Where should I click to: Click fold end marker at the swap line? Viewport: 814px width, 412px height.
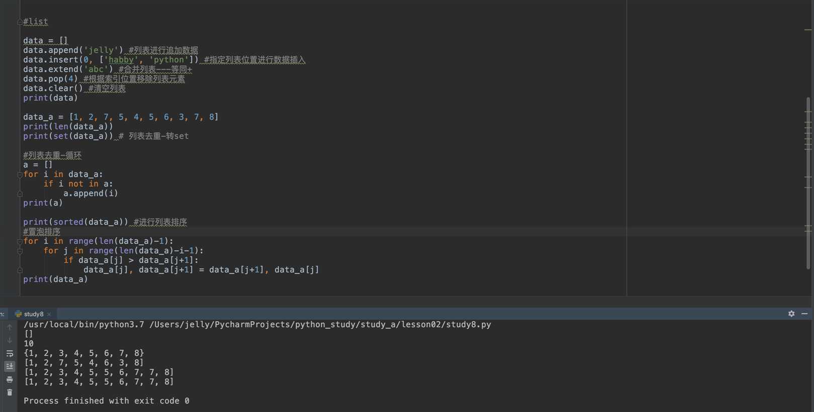click(x=20, y=270)
